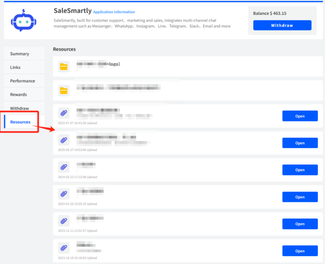This screenshot has height=264, width=325.
Task: Click the '2025-05-27 14:53:46 Upload' timestamp
Action: tap(78, 150)
